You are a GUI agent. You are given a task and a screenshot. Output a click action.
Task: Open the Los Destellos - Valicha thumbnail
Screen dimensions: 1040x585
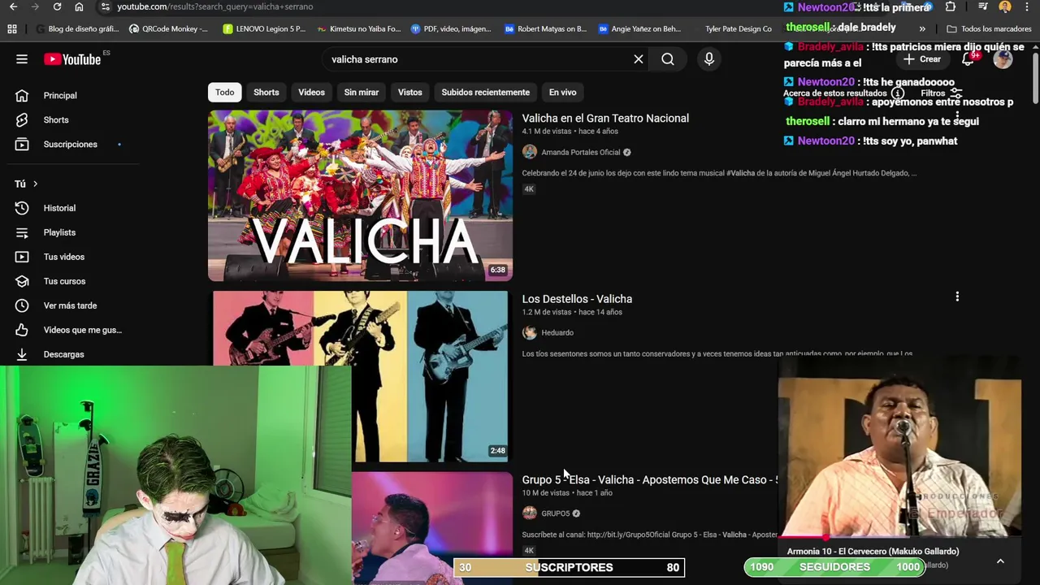[x=360, y=376]
